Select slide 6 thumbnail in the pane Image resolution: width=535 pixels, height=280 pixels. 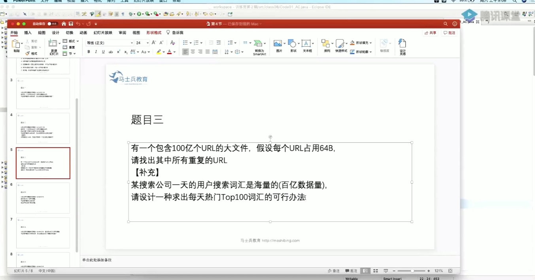(x=43, y=198)
